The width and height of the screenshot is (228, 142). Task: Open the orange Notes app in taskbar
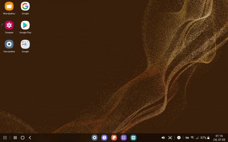point(114,138)
